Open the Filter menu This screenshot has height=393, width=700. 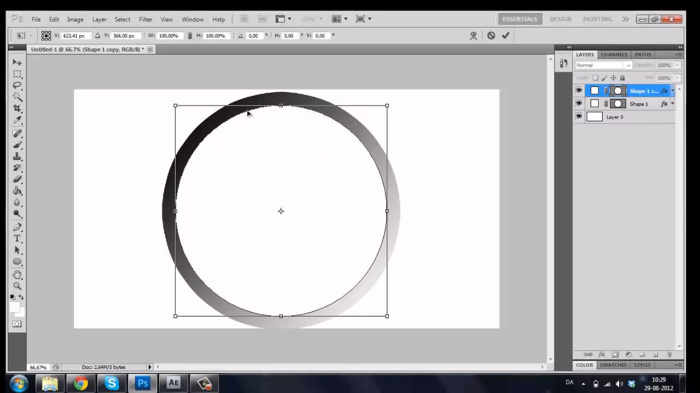[145, 19]
